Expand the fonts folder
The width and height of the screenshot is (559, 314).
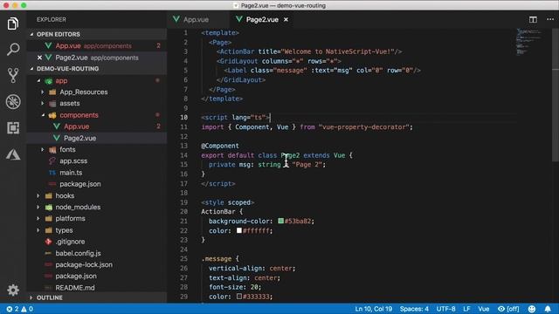coord(43,149)
